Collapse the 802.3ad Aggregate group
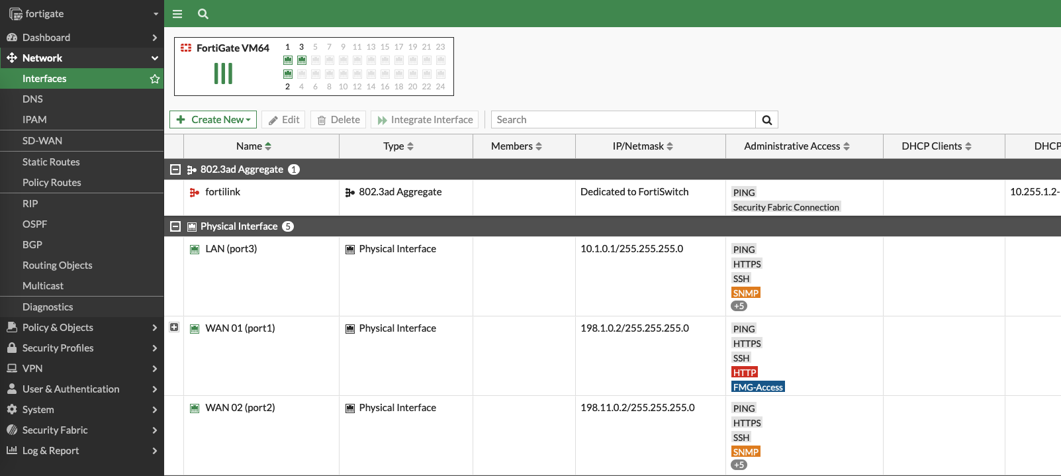Viewport: 1061px width, 476px height. (175, 169)
